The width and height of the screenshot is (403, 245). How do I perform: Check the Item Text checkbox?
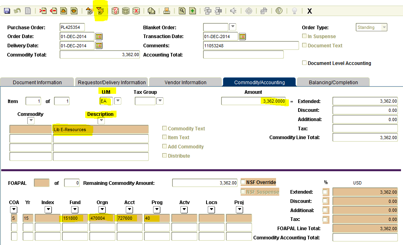(164, 137)
